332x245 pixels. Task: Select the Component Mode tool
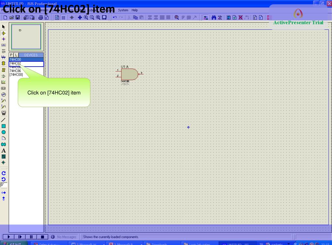[3, 33]
